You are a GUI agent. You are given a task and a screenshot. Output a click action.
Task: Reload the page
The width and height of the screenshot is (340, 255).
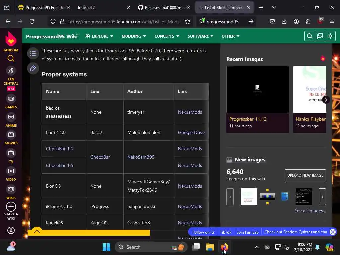click(32, 21)
